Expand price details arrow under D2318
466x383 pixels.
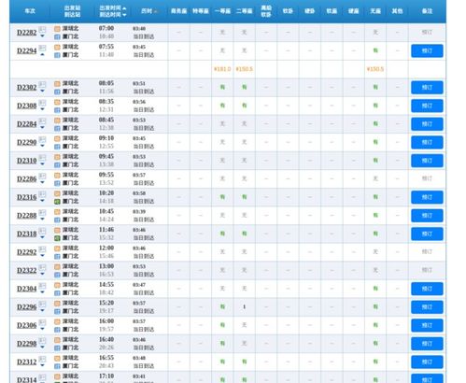click(x=42, y=238)
